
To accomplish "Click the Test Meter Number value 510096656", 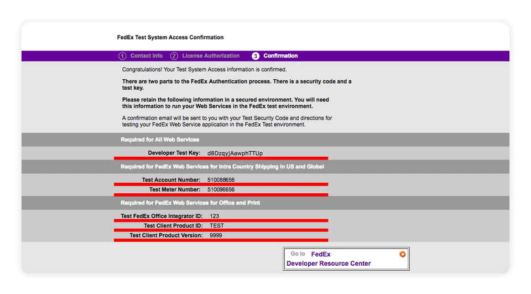I will pos(221,189).
